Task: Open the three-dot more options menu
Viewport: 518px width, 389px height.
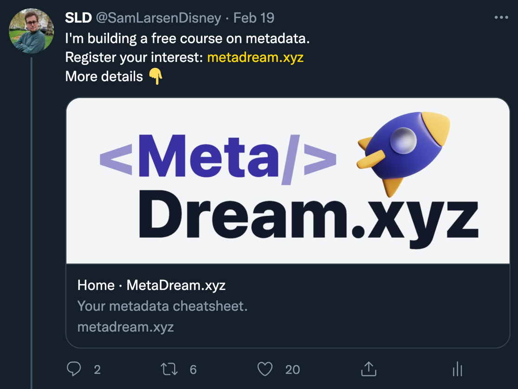Action: 501,18
